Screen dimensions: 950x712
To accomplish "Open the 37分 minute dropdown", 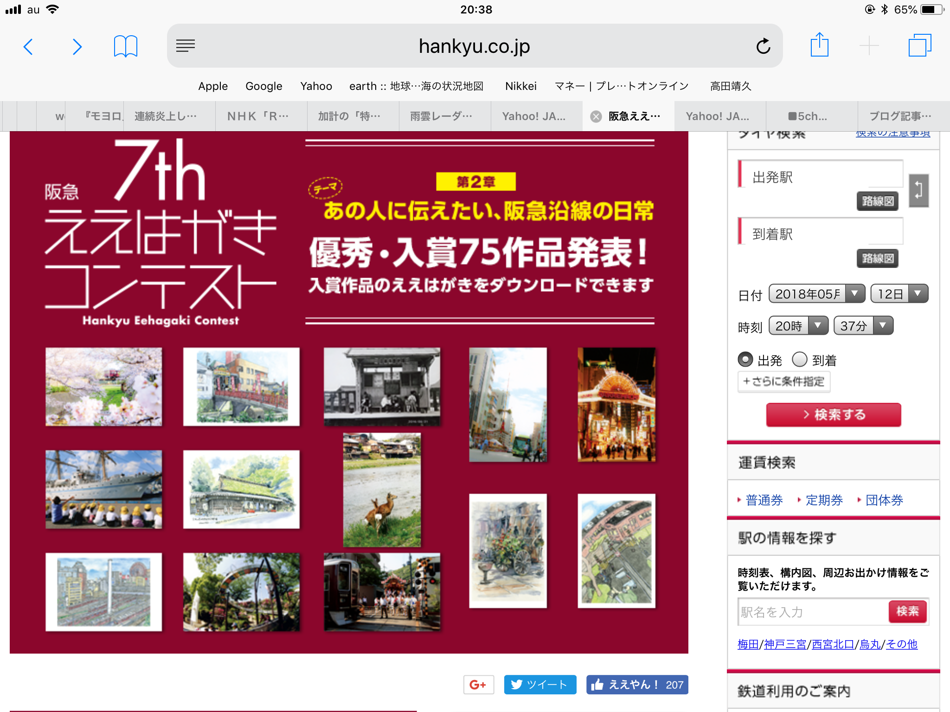I will coord(863,325).
